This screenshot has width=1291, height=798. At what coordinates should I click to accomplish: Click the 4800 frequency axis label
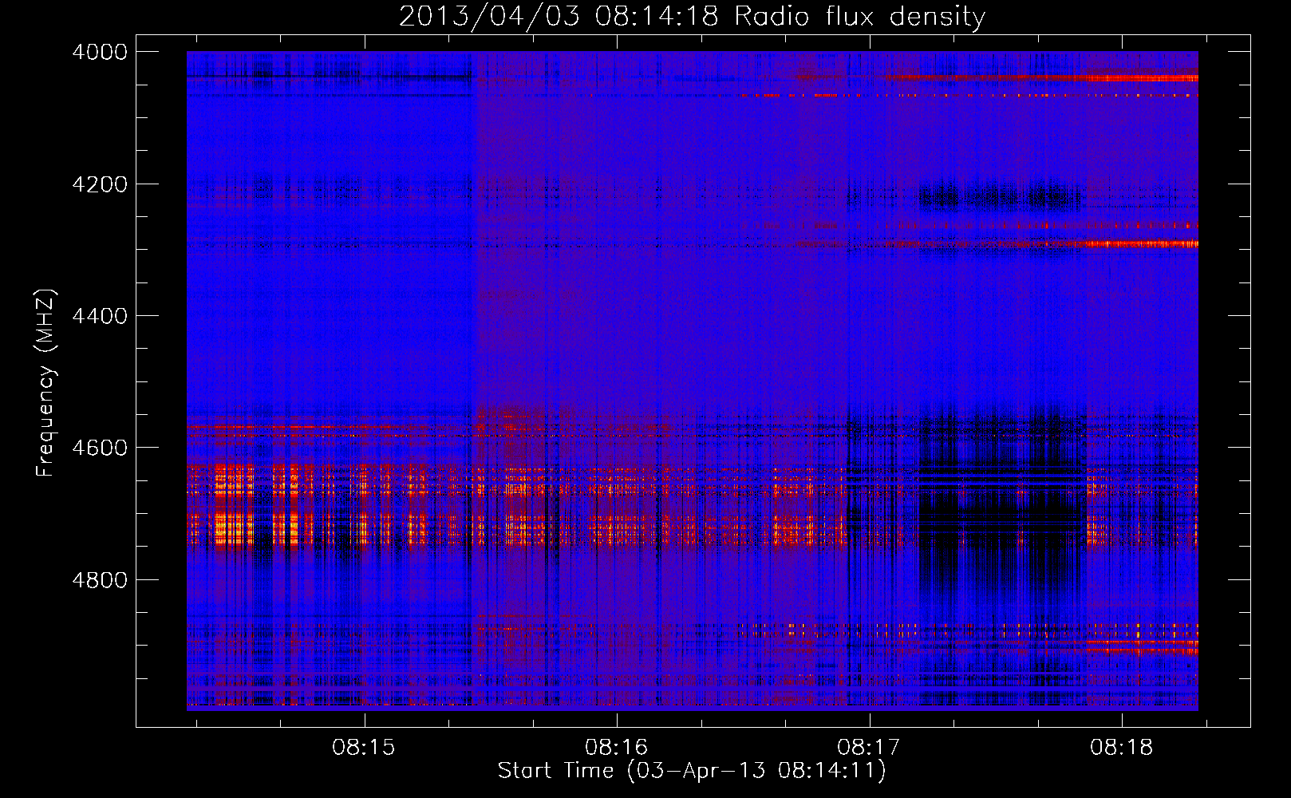[x=100, y=580]
